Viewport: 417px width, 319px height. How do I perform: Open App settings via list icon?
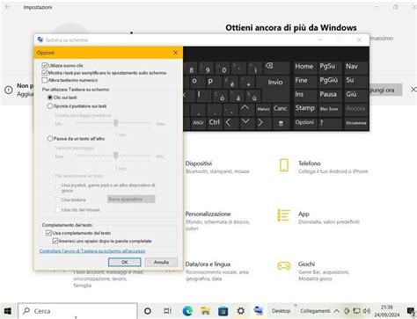click(283, 215)
